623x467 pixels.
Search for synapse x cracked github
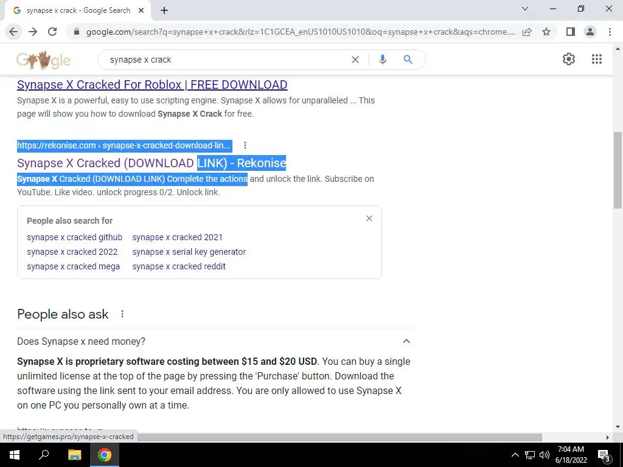[75, 237]
